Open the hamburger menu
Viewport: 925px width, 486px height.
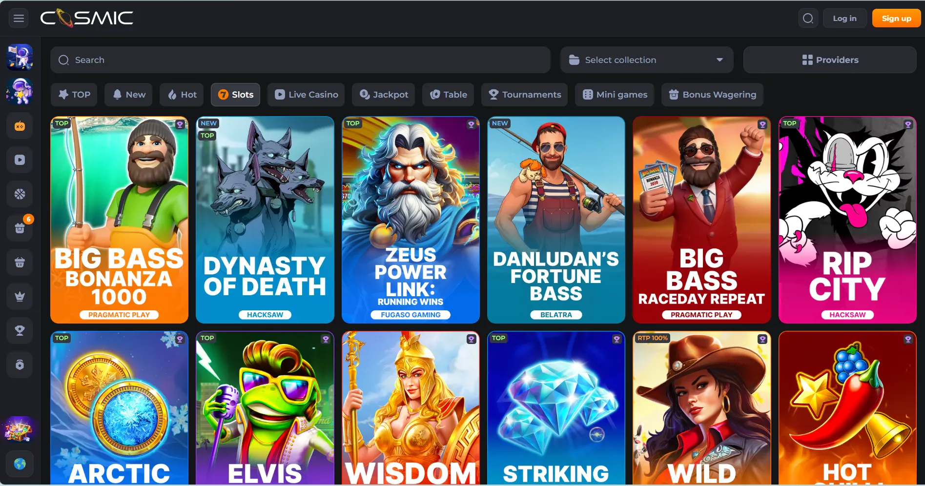coord(19,19)
